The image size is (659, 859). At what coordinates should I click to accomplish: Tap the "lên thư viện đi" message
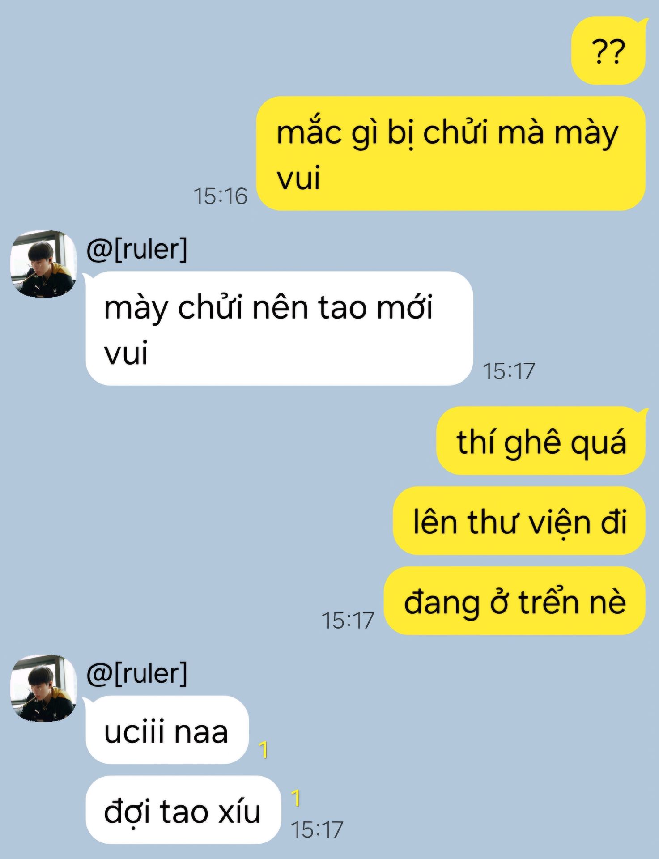coord(519,521)
